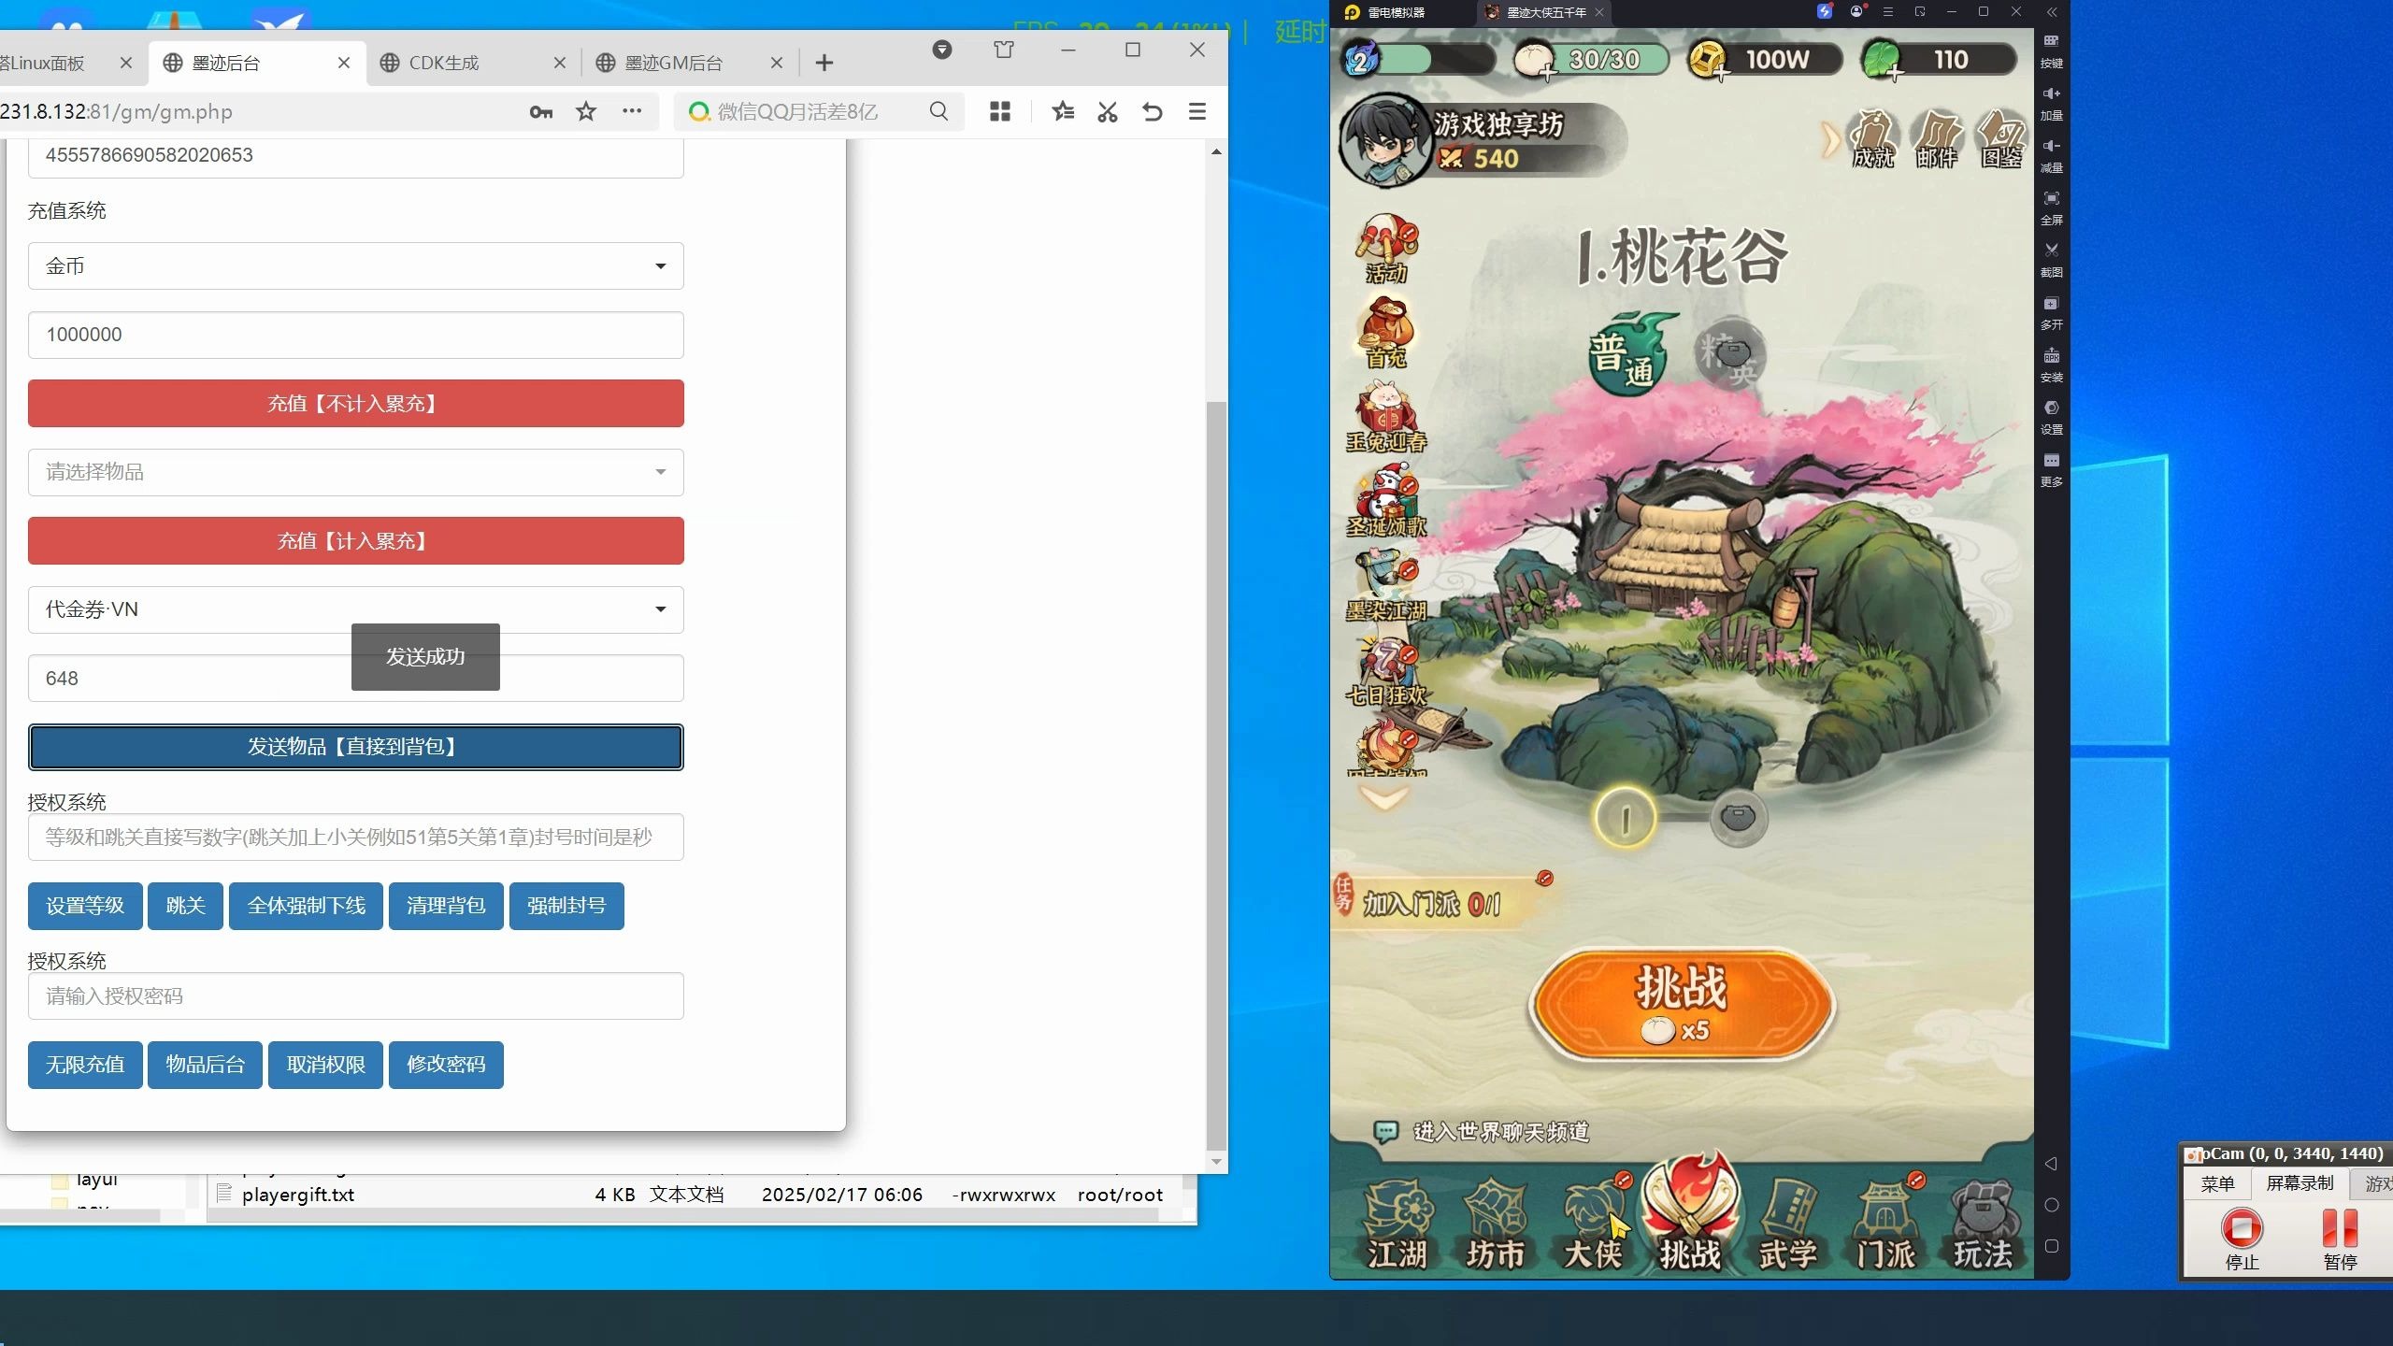Screen dimensions: 2393x1346
Task: Switch to the 墨迹GM后台 browser tab
Action: (x=690, y=63)
